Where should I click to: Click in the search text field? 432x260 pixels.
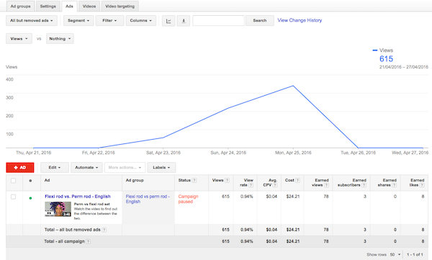(218, 21)
